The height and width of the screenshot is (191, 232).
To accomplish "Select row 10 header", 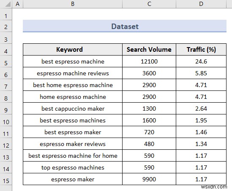I will [x=6, y=120].
